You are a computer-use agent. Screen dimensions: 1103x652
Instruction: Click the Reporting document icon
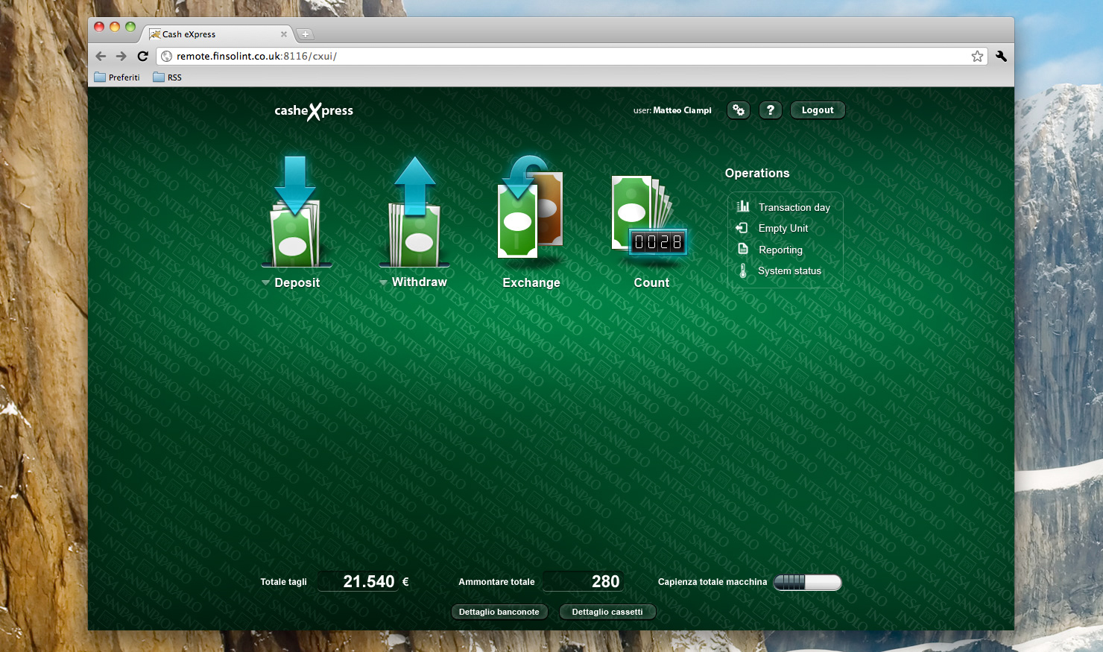tap(743, 249)
